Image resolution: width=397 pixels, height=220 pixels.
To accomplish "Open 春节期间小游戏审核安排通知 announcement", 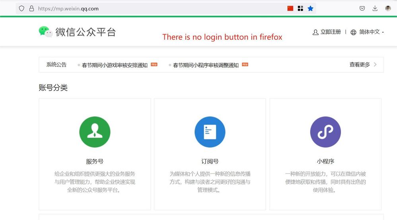I will [x=115, y=65].
